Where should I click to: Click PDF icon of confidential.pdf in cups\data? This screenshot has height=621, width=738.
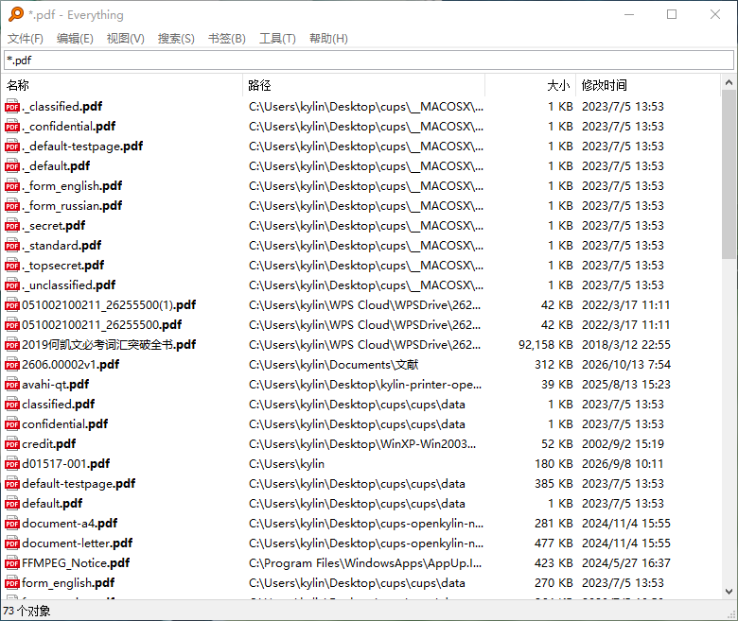[x=12, y=424]
